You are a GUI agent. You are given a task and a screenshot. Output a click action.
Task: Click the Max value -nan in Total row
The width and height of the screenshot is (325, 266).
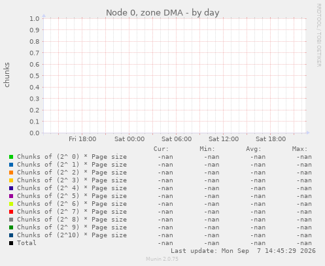click(304, 243)
